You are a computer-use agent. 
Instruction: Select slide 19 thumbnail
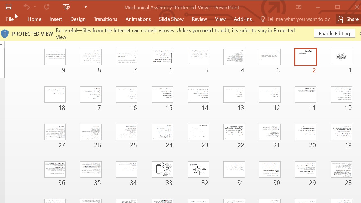(341, 132)
